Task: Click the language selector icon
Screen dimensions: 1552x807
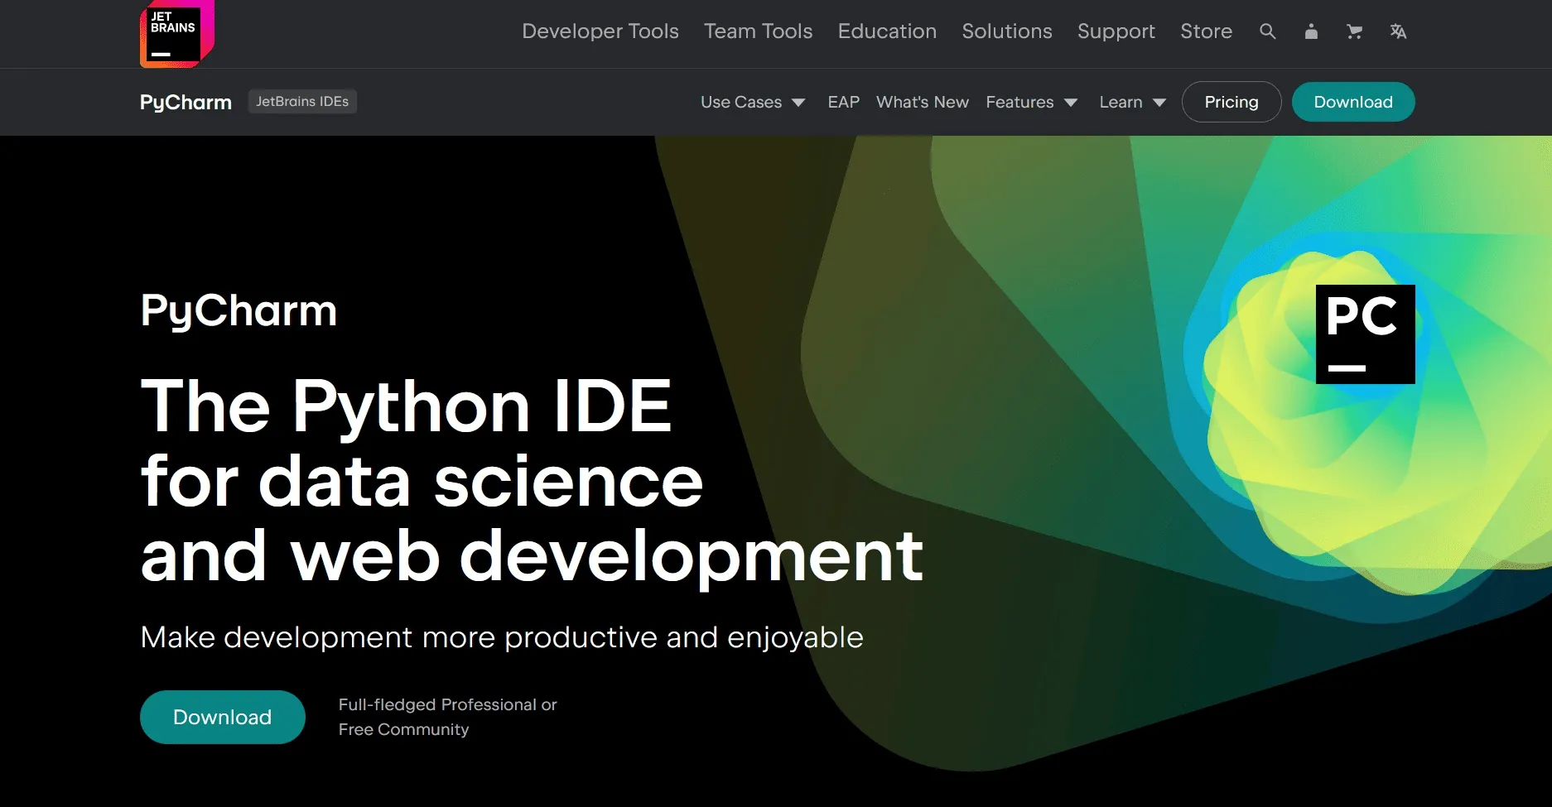Action: point(1399,31)
